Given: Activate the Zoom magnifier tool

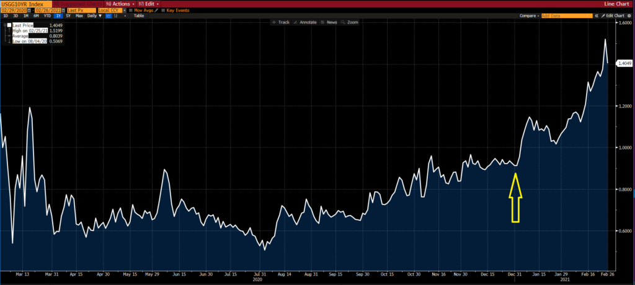Looking at the screenshot, I should 349,22.
